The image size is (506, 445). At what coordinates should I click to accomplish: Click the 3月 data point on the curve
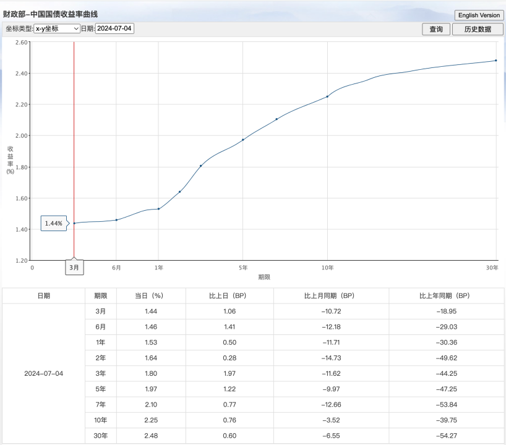[x=74, y=223]
